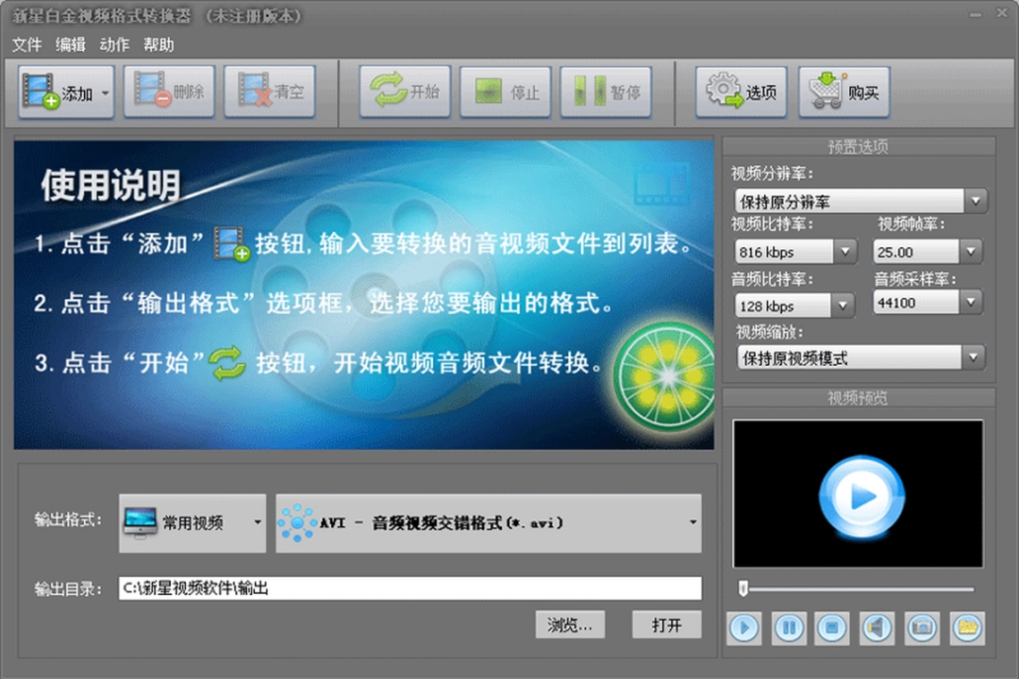Open the 音频采样率 sample rate dropdown
The image size is (1019, 679).
[x=973, y=302]
